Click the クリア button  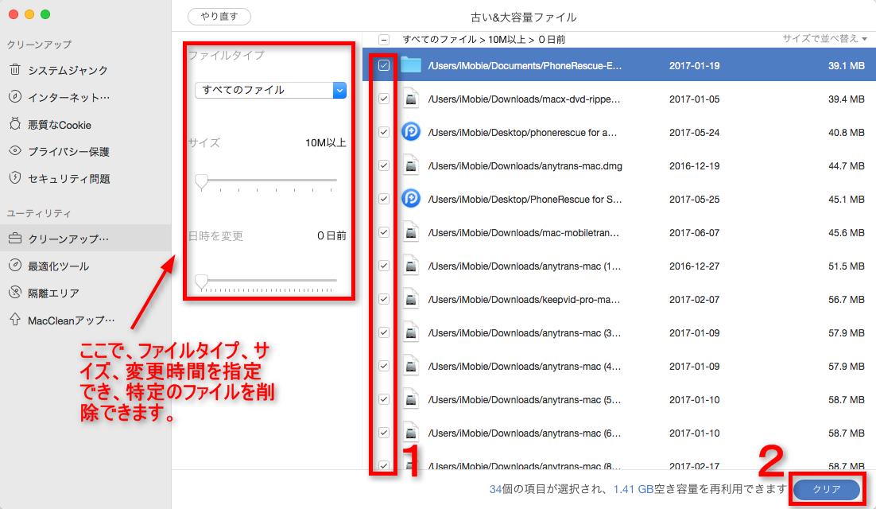(826, 489)
